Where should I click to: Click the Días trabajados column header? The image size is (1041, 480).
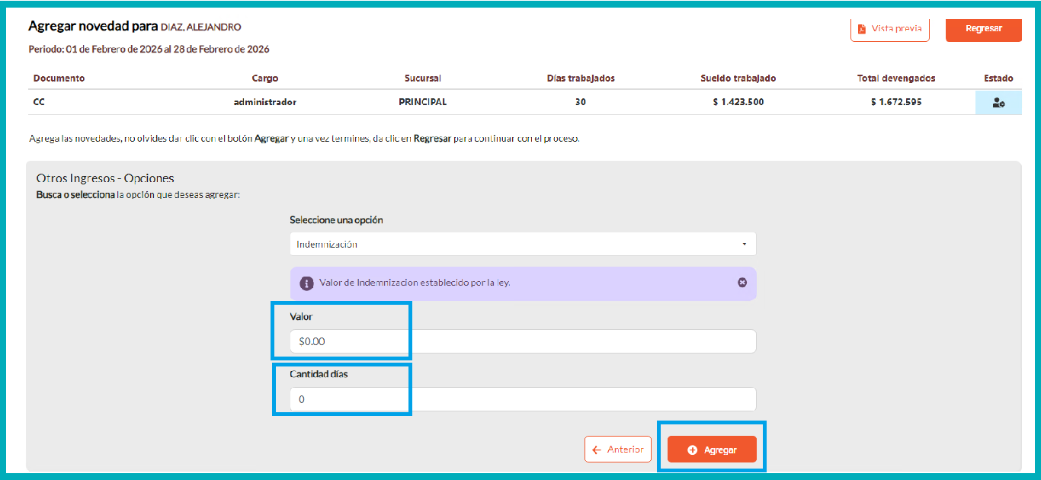[581, 78]
